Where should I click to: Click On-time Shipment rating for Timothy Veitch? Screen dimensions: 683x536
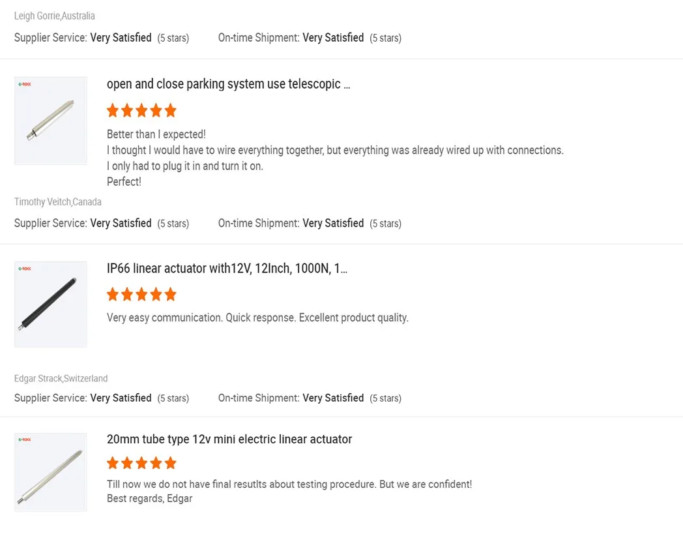pos(333,223)
